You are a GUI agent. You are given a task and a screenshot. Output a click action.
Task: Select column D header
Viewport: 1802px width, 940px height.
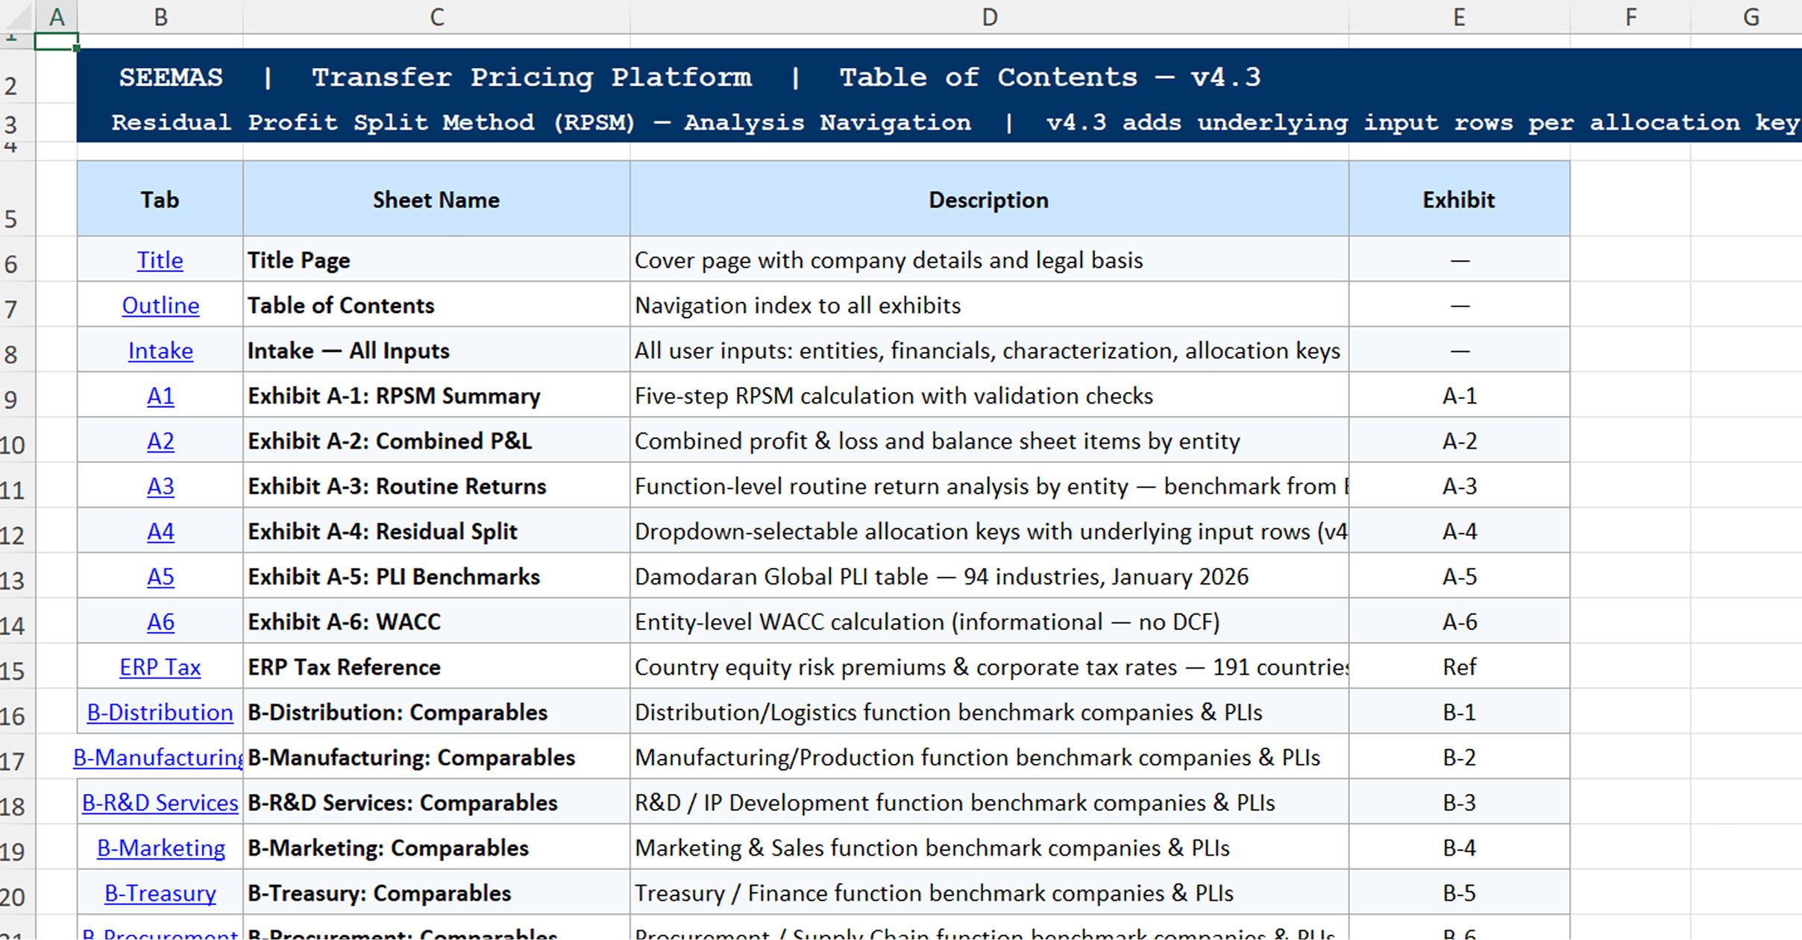click(x=989, y=16)
